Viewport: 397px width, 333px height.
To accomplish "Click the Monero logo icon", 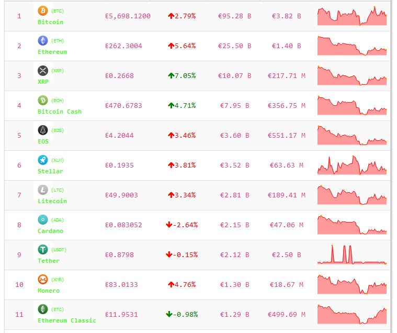I will pyautogui.click(x=43, y=279).
